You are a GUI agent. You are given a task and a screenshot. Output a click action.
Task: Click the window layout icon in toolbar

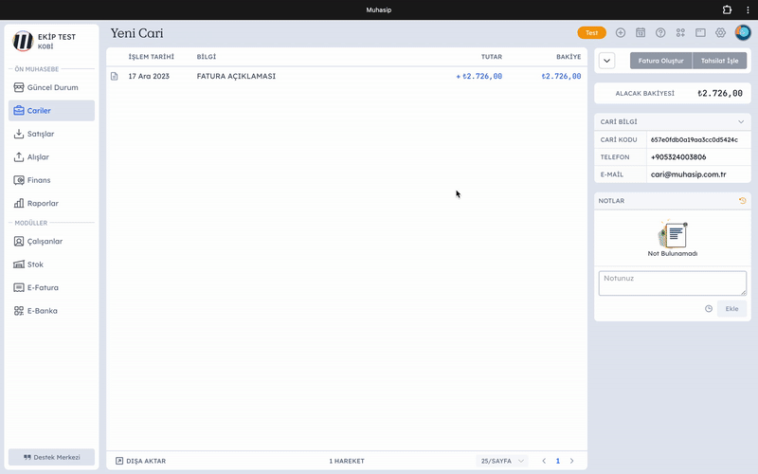click(700, 32)
